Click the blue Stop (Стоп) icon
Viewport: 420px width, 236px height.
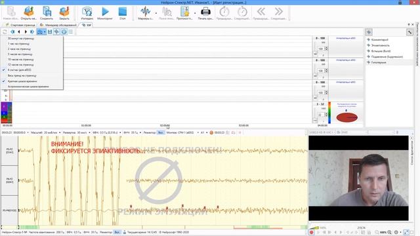pos(123,12)
